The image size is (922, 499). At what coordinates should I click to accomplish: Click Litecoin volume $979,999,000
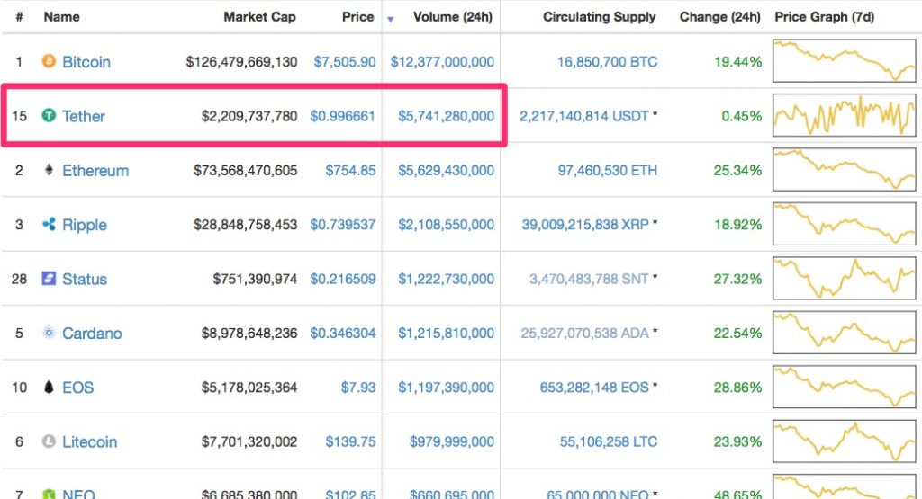(x=452, y=441)
